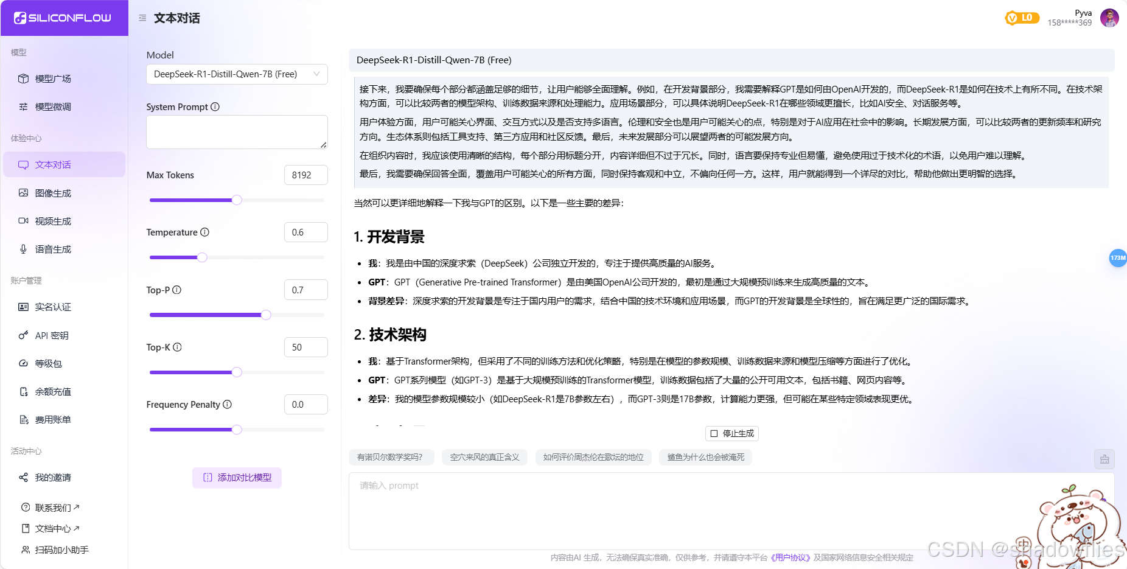Click the DeepSeek-R1-Distill-Qwen-7B (Free) chat header
This screenshot has width=1127, height=569.
(731, 60)
